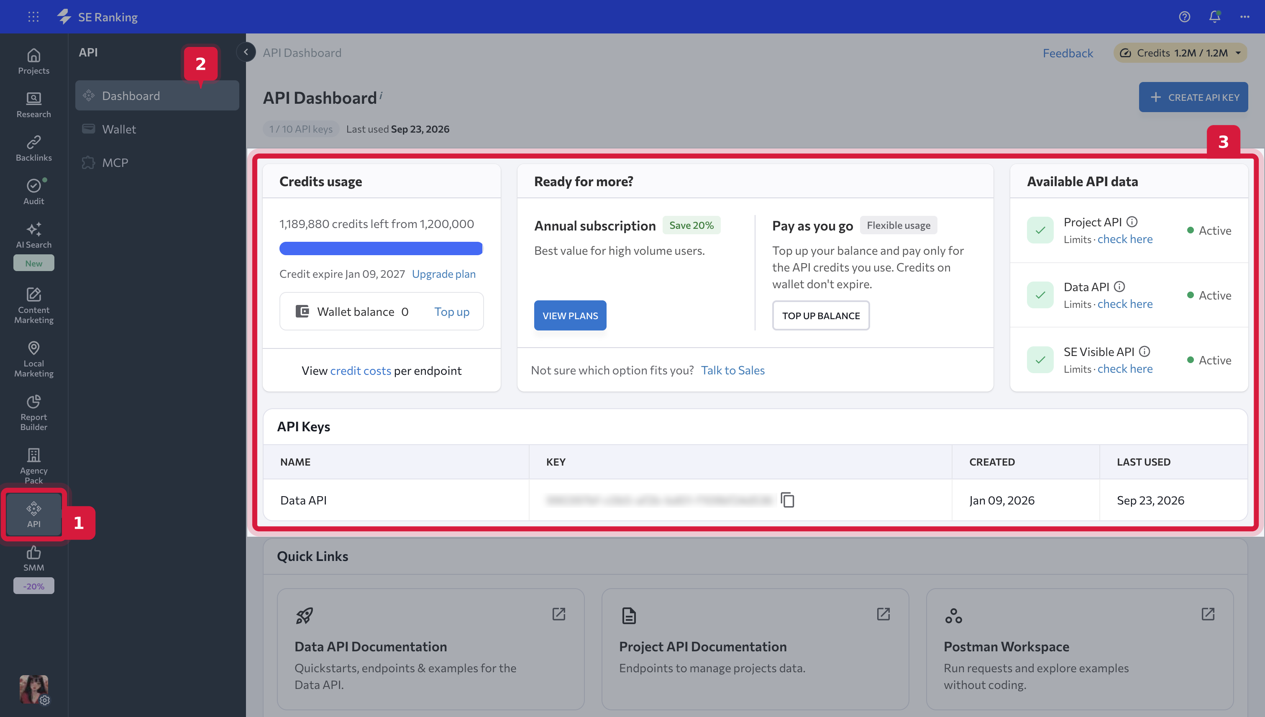Screen dimensions: 1265x717
Task: Open external link on Postman Workspace card
Action: tap(1207, 614)
